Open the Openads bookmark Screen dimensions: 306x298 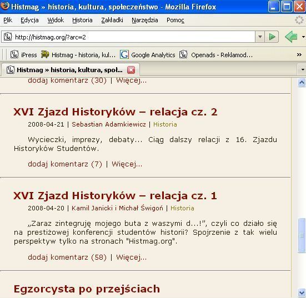(x=216, y=55)
